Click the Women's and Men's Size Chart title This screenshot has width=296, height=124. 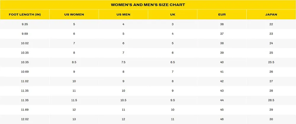tap(148, 5)
